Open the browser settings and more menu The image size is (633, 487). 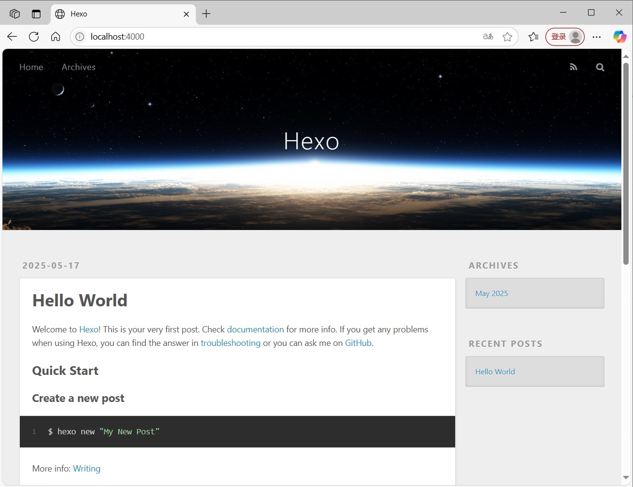click(x=597, y=37)
